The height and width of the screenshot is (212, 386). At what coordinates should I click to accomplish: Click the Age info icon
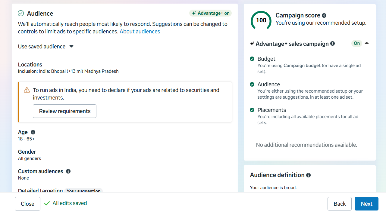tap(33, 132)
